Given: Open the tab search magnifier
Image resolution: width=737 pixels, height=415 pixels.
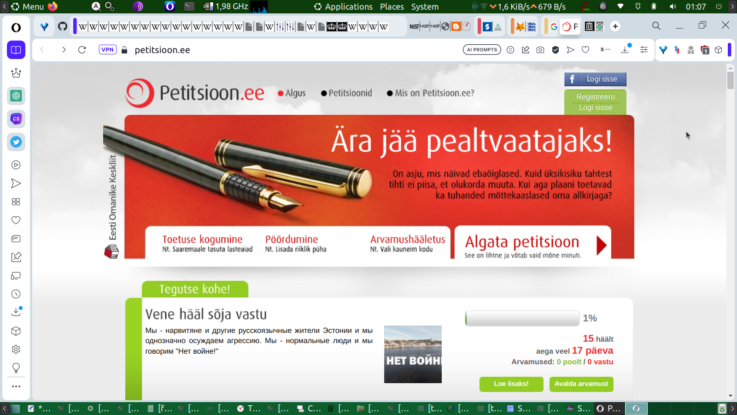Looking at the screenshot, I should click(x=656, y=26).
